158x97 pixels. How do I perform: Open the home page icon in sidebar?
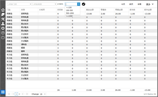click(3, 10)
